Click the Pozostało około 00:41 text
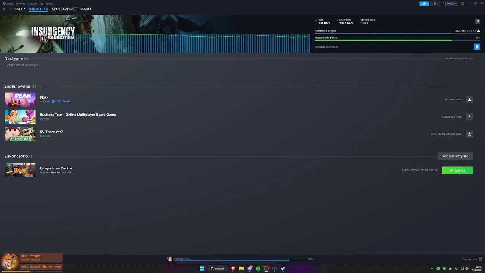 coord(327,47)
